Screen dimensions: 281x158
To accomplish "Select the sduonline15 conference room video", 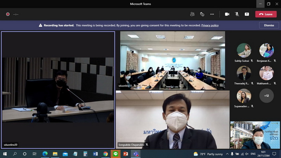I will (173, 60).
